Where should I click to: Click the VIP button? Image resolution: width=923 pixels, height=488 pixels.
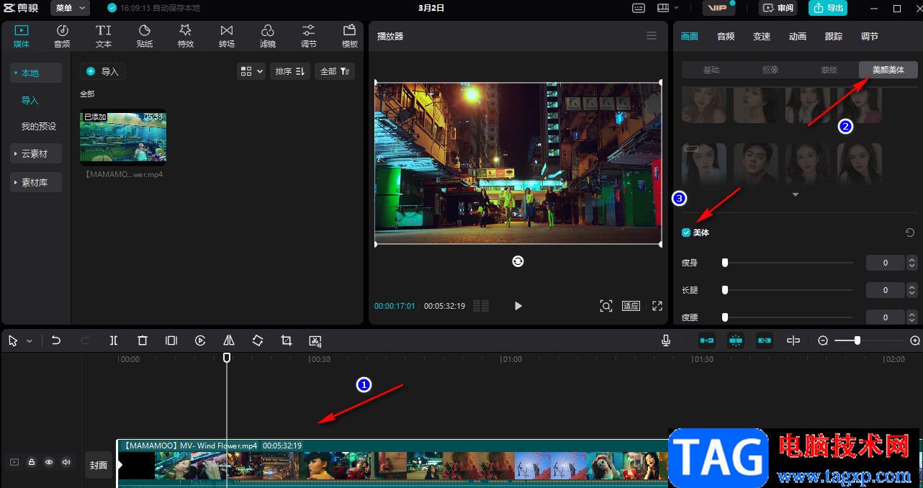point(719,8)
